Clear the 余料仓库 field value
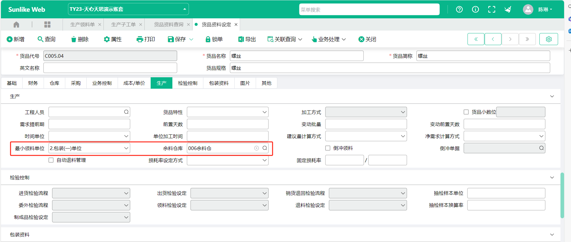 [256, 148]
